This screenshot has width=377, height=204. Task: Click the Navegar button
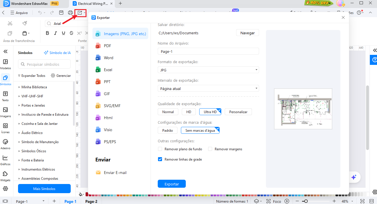(247, 33)
